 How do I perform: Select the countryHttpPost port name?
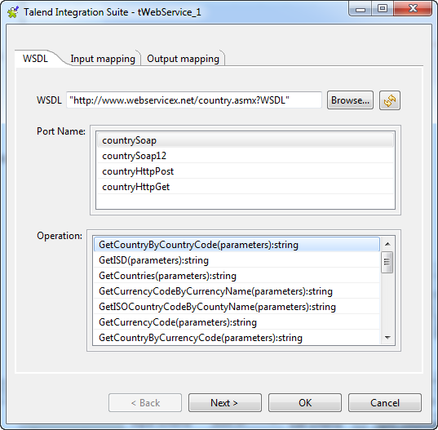click(246, 171)
